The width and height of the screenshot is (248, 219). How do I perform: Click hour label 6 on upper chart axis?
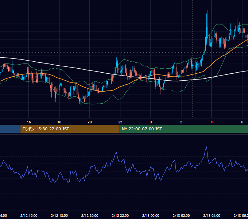[x=242, y=122]
